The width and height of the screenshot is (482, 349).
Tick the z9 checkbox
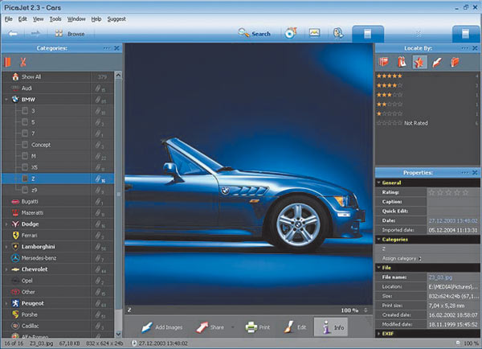(25, 190)
